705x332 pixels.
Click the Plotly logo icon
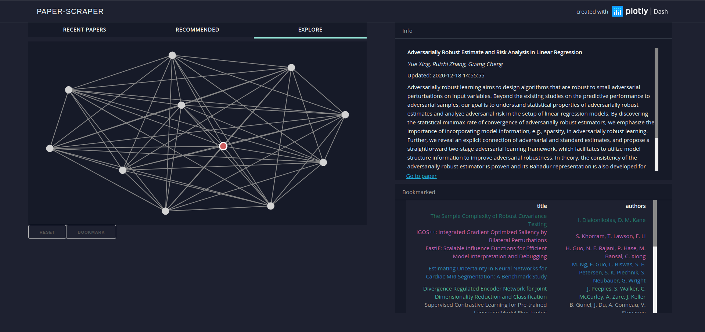click(x=617, y=11)
